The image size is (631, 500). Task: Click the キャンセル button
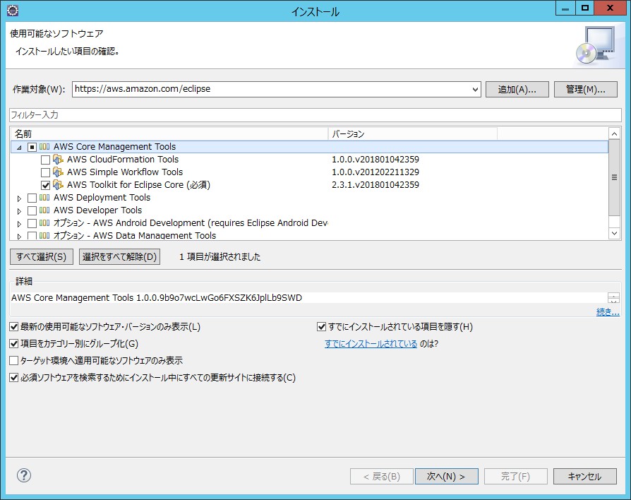[x=584, y=476]
